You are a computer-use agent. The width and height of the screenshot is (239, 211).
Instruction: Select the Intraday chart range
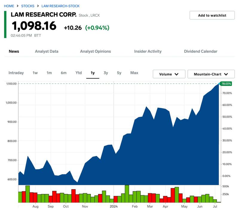point(16,73)
